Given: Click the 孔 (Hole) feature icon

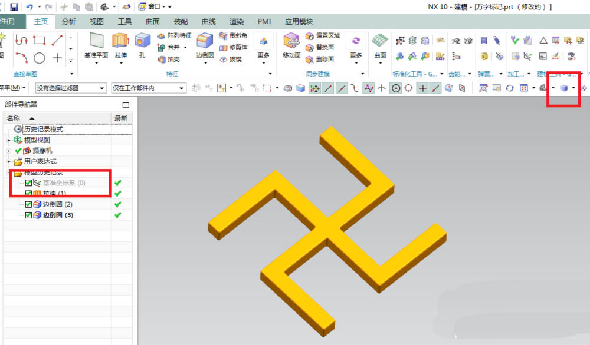Looking at the screenshot, I should coord(142,40).
